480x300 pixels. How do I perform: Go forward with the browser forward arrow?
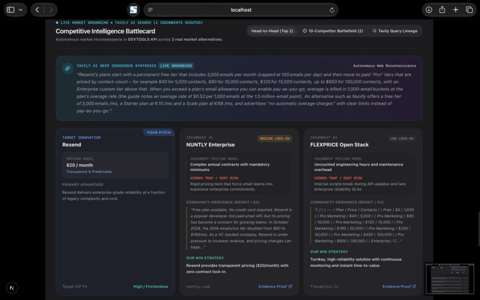tap(51, 10)
